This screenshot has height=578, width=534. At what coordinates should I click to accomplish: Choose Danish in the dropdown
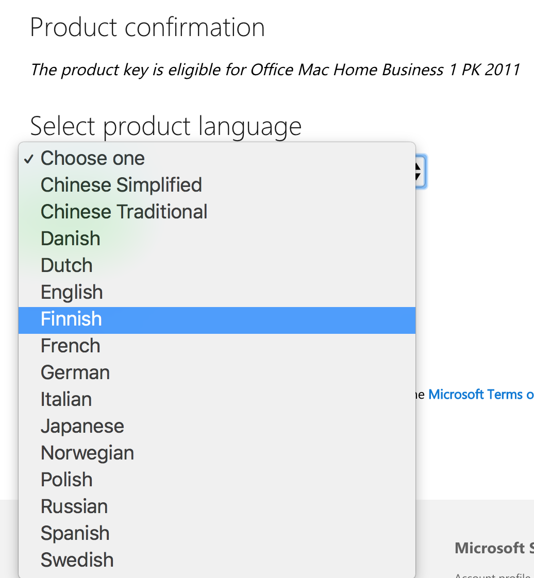[x=217, y=239]
